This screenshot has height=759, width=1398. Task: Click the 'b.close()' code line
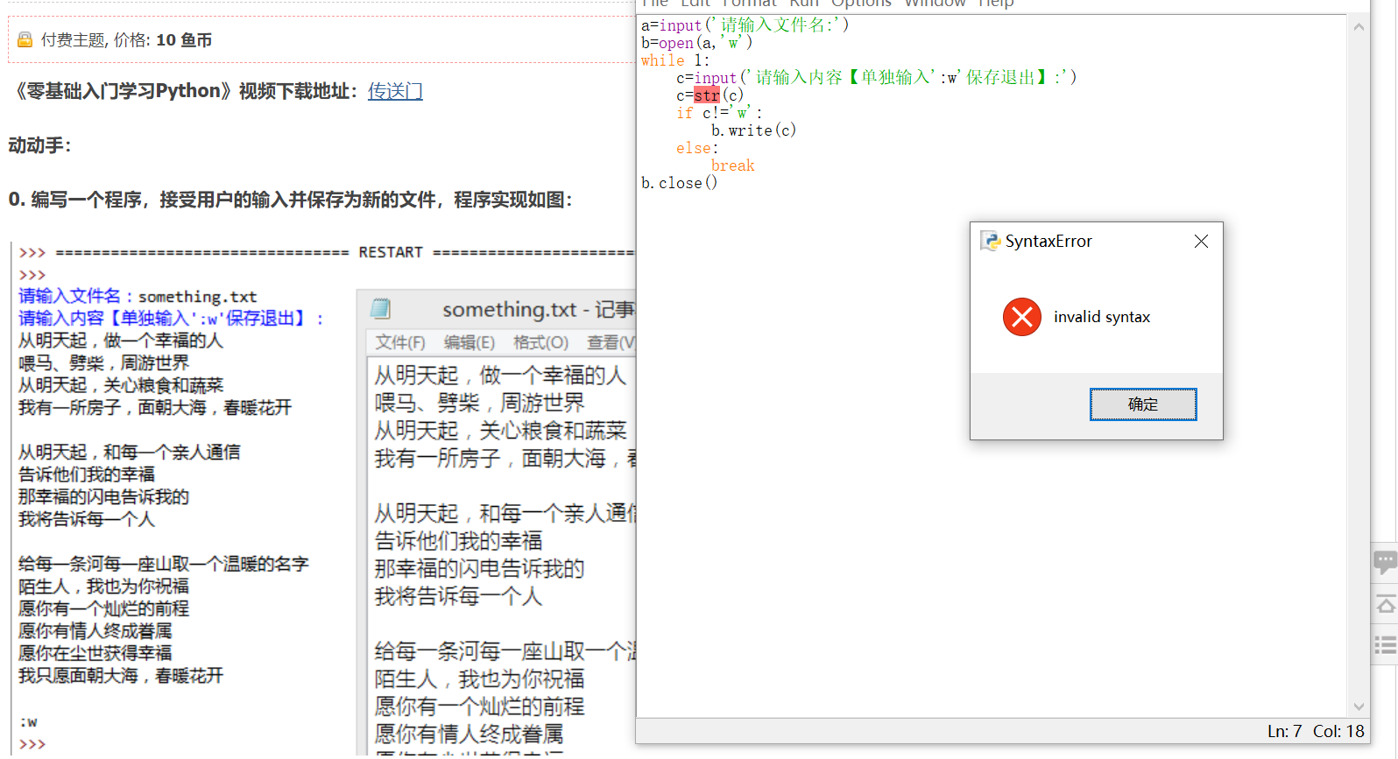pos(679,183)
